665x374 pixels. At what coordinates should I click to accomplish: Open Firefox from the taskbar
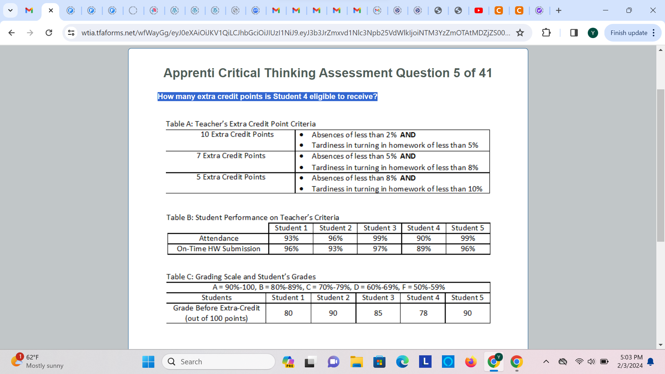pos(471,362)
